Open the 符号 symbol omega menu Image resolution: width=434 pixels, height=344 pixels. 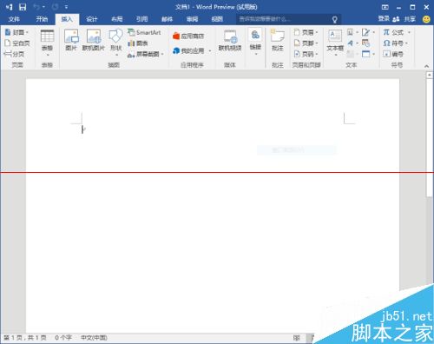coord(395,43)
